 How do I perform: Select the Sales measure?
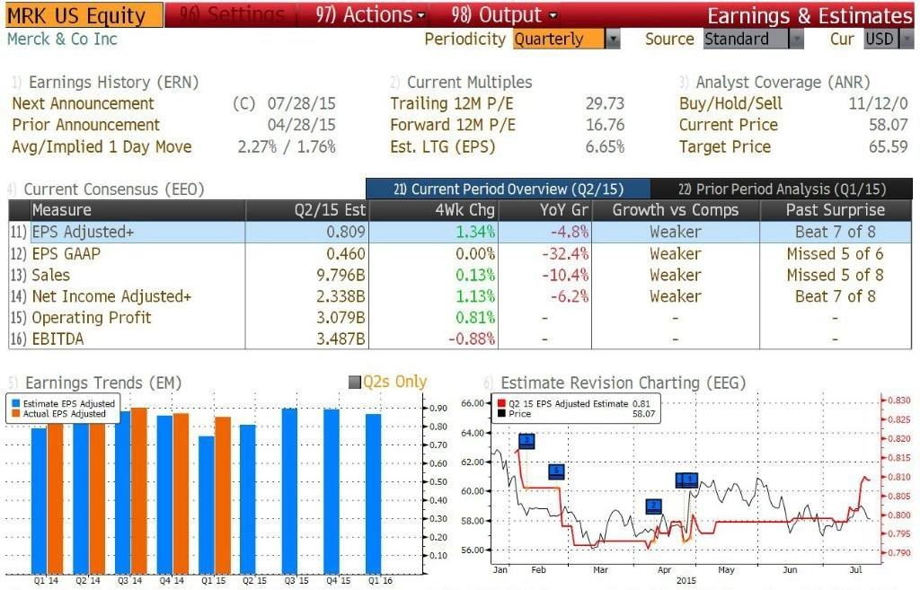point(50,275)
